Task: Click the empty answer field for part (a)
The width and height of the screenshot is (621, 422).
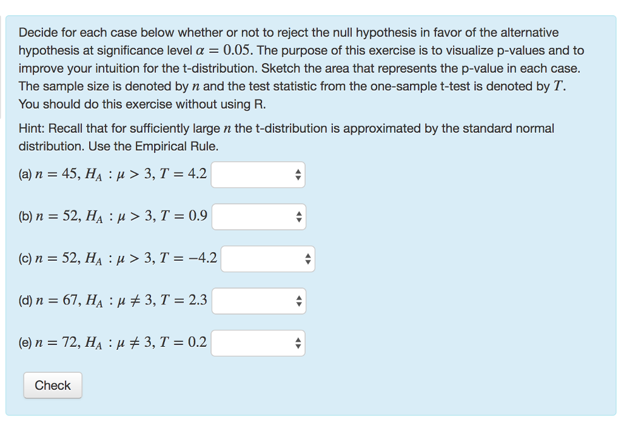Action: pos(255,174)
